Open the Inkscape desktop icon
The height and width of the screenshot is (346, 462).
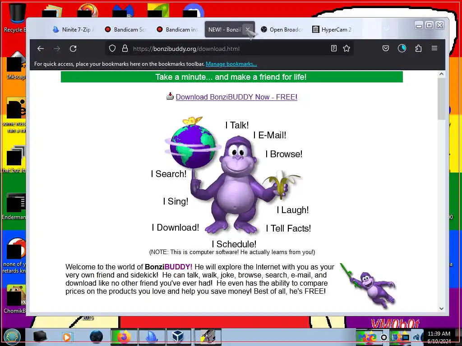(x=16, y=65)
